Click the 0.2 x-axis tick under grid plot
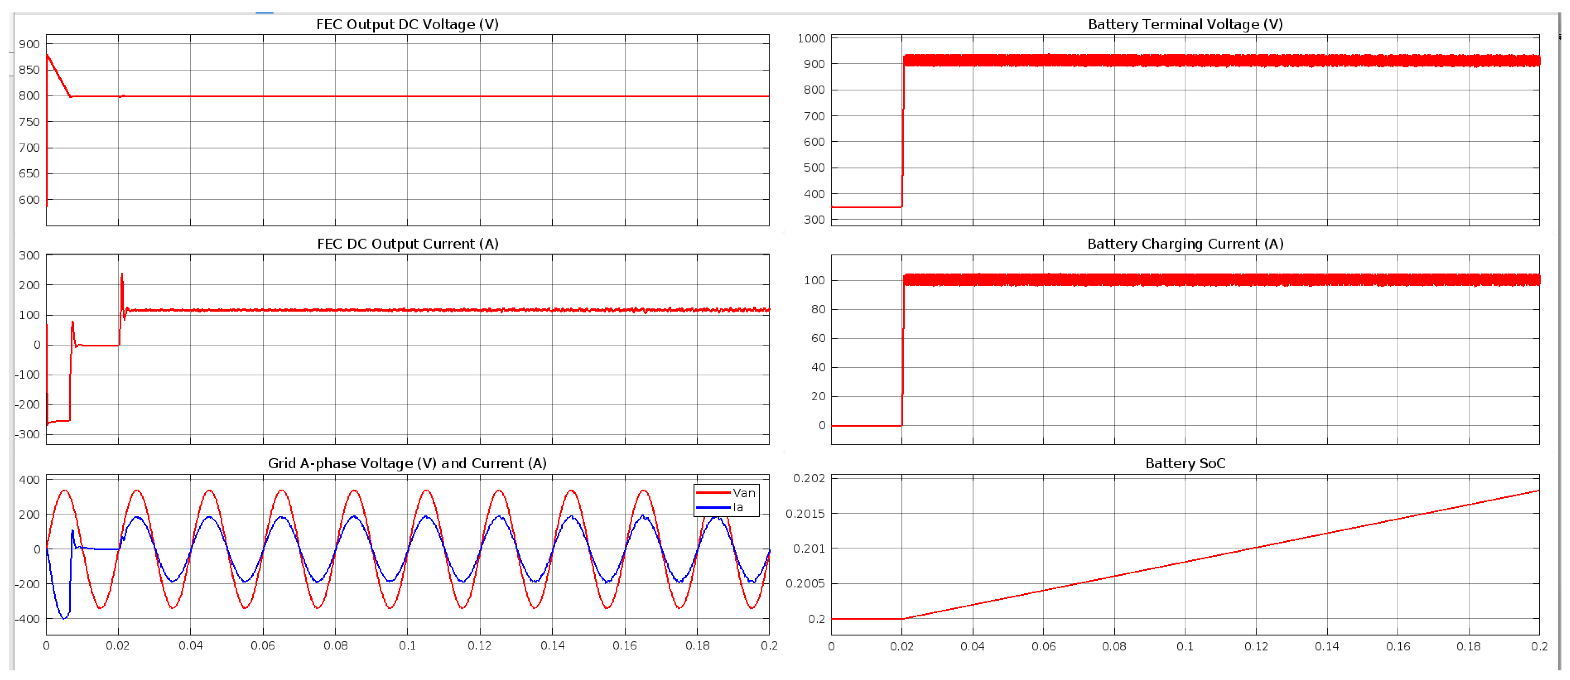Screen dimensions: 1570x680 (x=769, y=646)
